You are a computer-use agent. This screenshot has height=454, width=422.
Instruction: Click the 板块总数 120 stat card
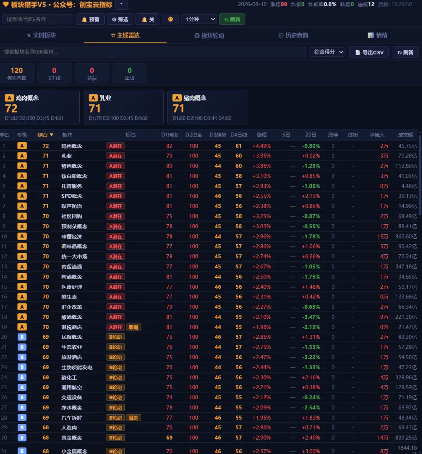pos(17,73)
